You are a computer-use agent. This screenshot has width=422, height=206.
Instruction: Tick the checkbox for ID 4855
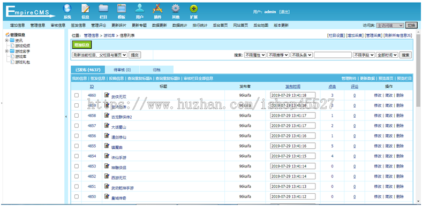pyautogui.click(x=77, y=146)
